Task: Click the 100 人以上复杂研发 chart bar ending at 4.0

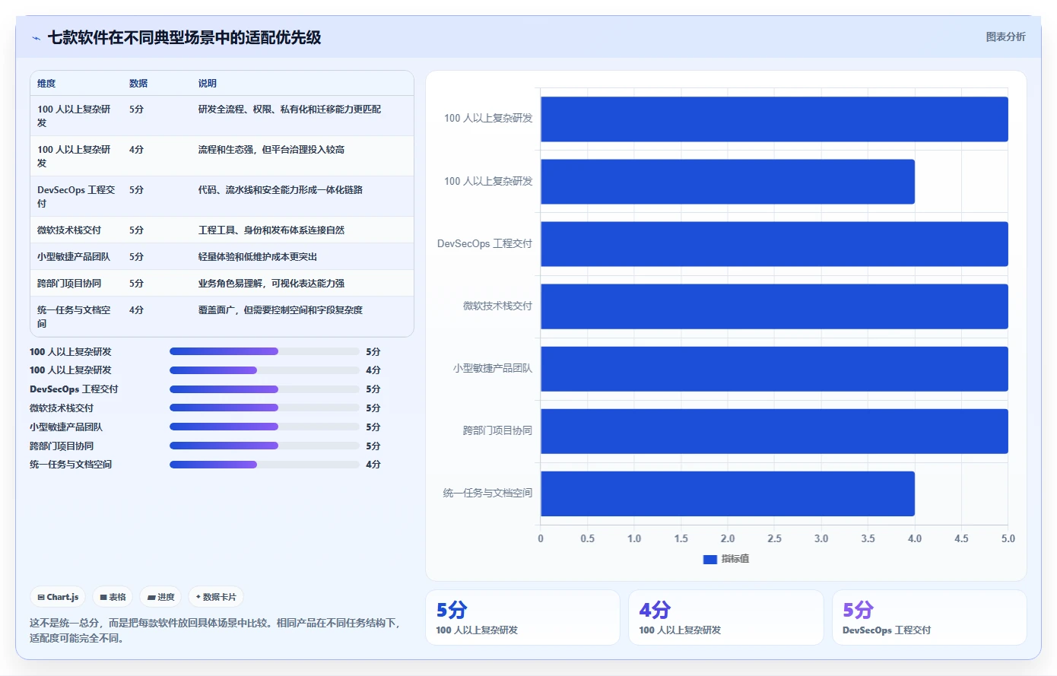Action: (728, 182)
